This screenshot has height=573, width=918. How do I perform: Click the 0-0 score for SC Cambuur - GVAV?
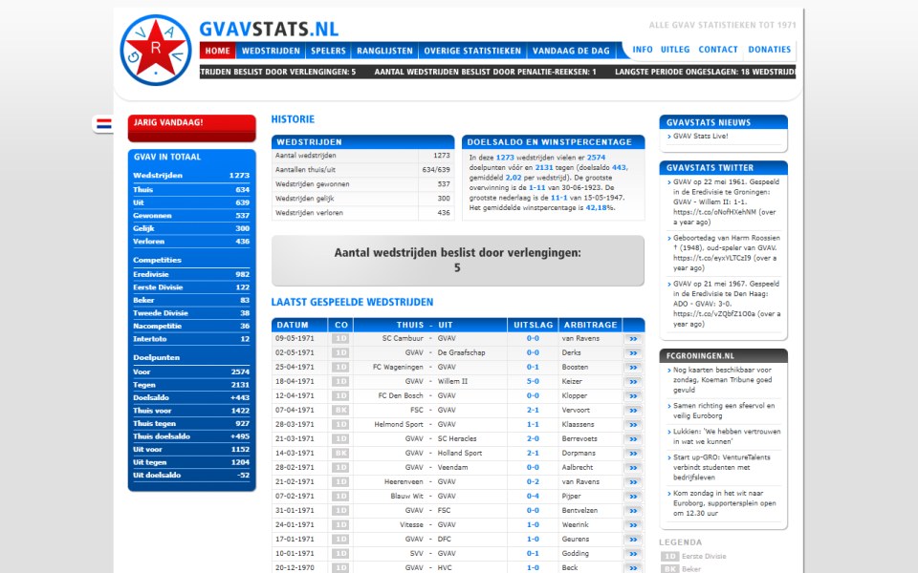click(533, 338)
